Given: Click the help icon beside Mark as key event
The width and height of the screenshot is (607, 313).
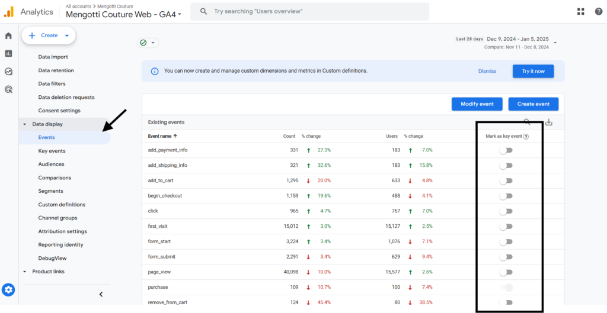Looking at the screenshot, I should 526,137.
